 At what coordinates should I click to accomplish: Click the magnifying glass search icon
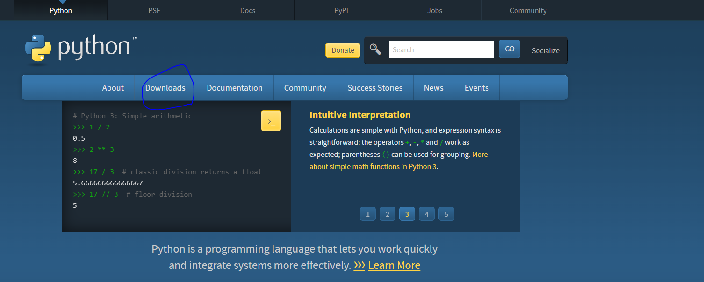[x=375, y=49]
